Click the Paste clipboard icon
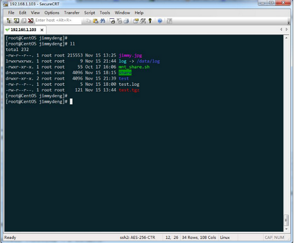This screenshot has width=294, height=243. [x=95, y=21]
